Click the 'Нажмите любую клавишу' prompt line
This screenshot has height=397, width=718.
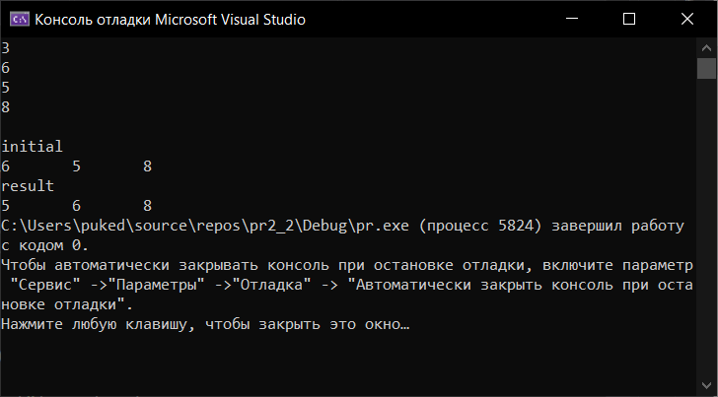click(202, 324)
